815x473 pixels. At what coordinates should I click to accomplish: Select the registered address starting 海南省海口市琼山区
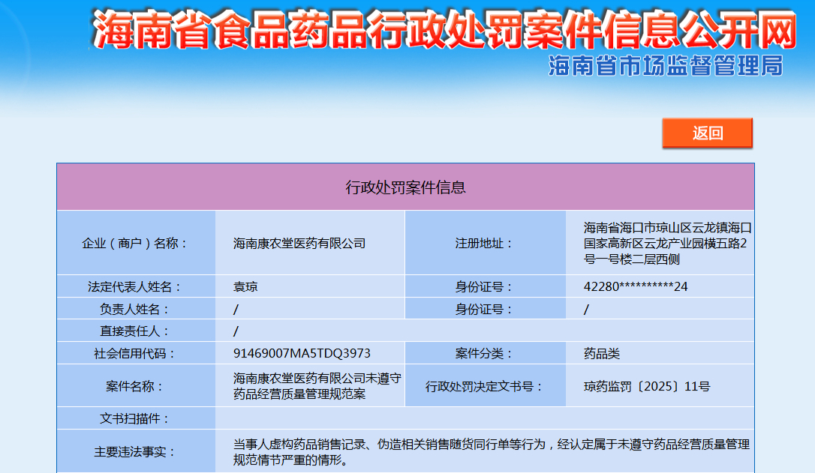tap(667, 243)
